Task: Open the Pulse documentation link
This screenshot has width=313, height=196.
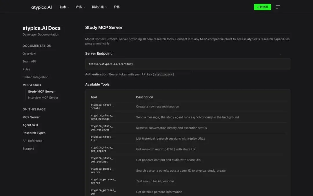Action: (26, 69)
